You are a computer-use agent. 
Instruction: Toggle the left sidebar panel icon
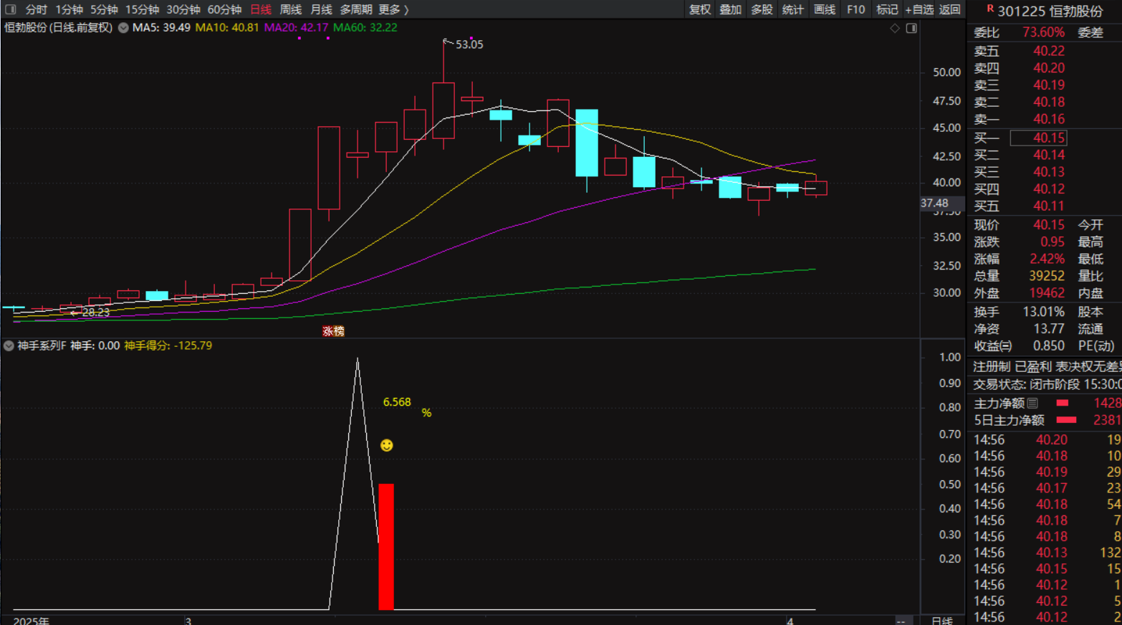tap(10, 9)
